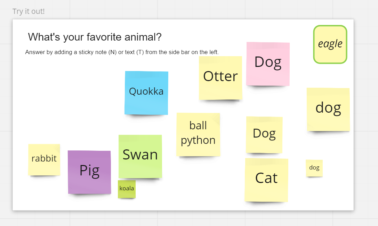Click the grid canvas below the frame

[183, 219]
